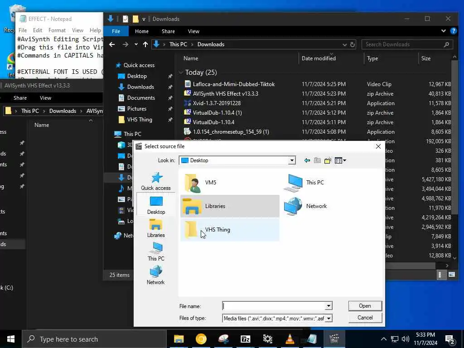Expand the address bar history dropdown
This screenshot has width=464, height=348.
344,45
